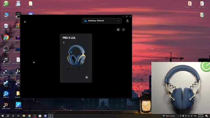Viewport: 210px width, 118px height.
Task: Open the taskbar clock and date
Action: (x=201, y=116)
